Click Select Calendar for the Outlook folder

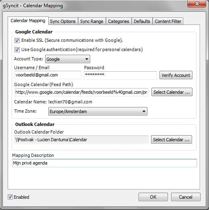172,140
